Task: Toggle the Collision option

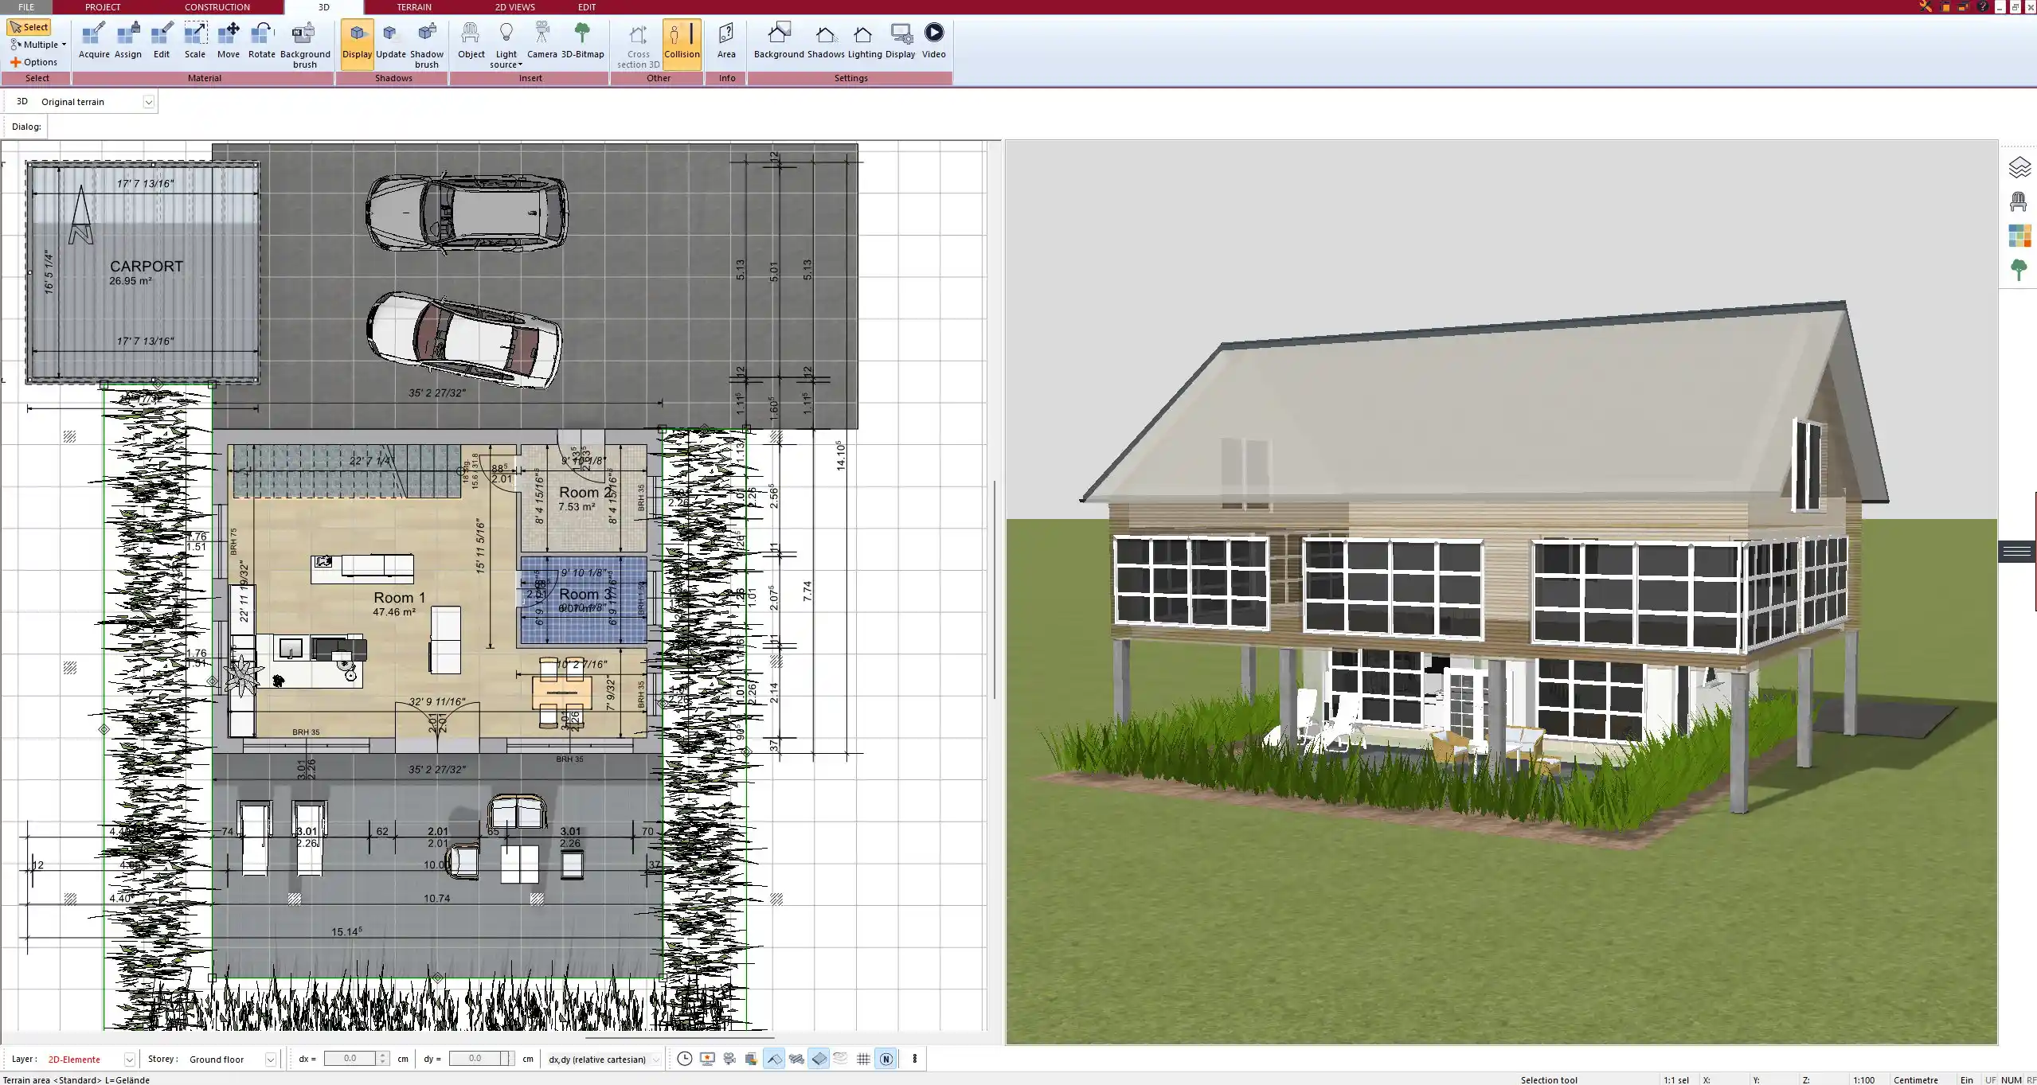Action: point(682,44)
